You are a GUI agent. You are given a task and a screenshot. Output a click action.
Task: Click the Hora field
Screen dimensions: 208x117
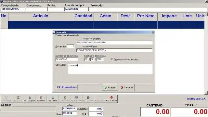pos(70,113)
